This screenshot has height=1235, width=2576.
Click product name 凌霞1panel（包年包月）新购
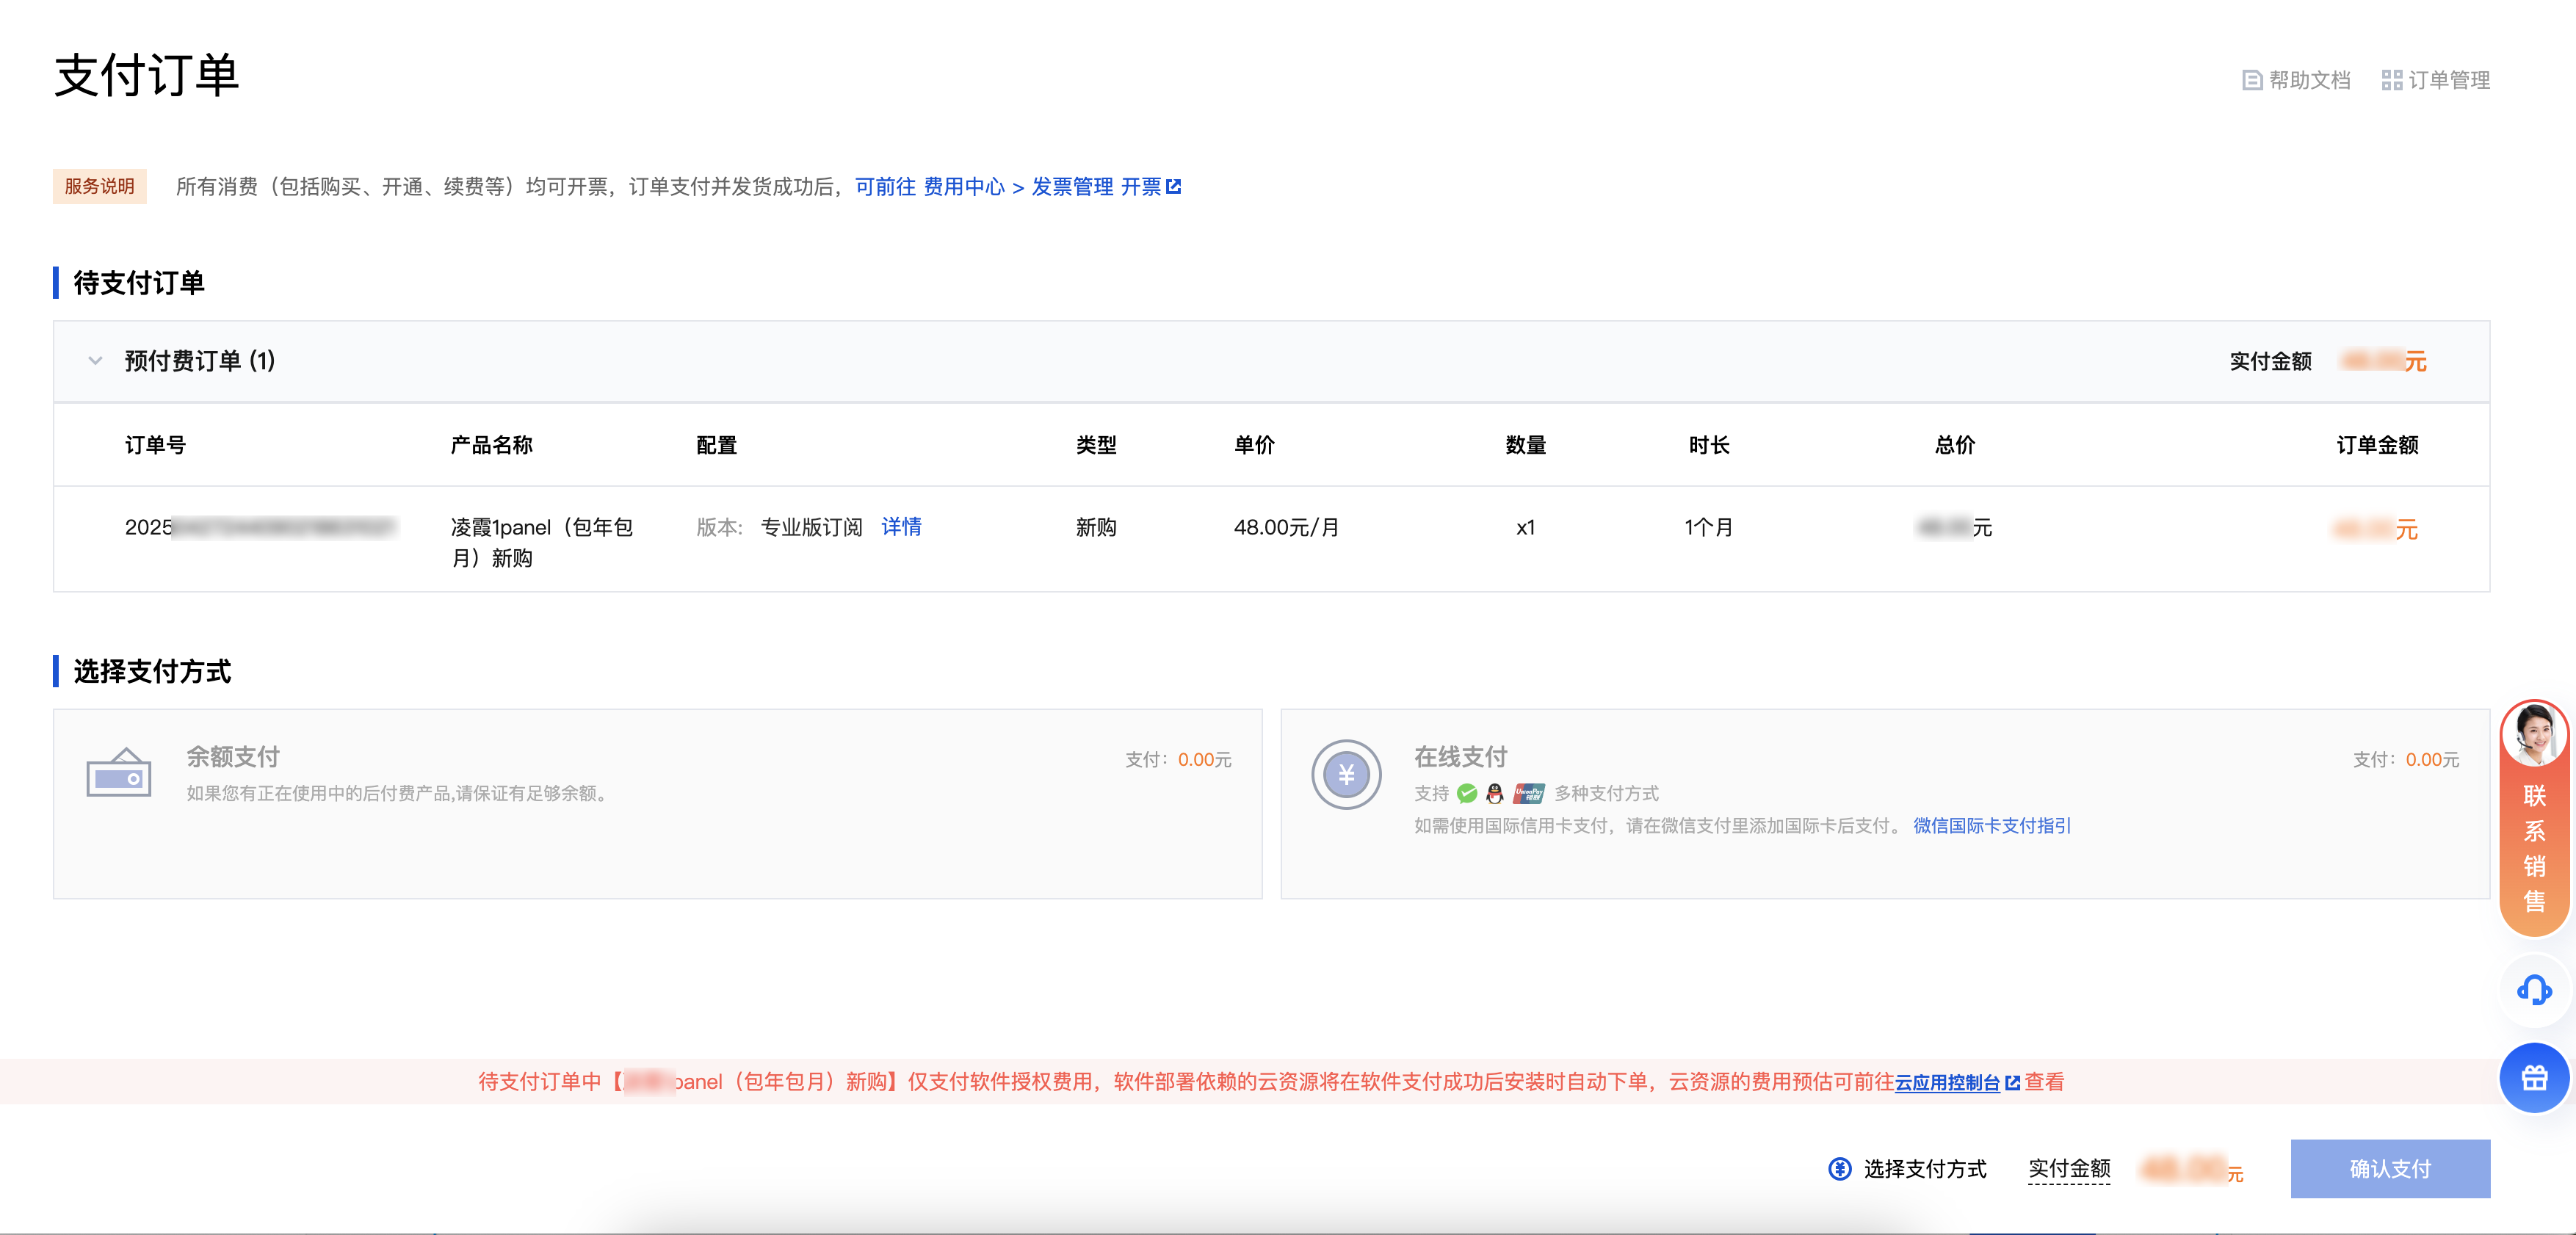[541, 542]
